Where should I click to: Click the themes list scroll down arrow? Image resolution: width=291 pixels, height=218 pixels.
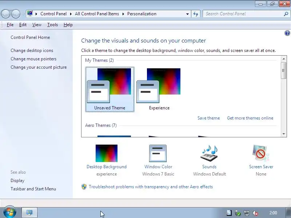284,134
